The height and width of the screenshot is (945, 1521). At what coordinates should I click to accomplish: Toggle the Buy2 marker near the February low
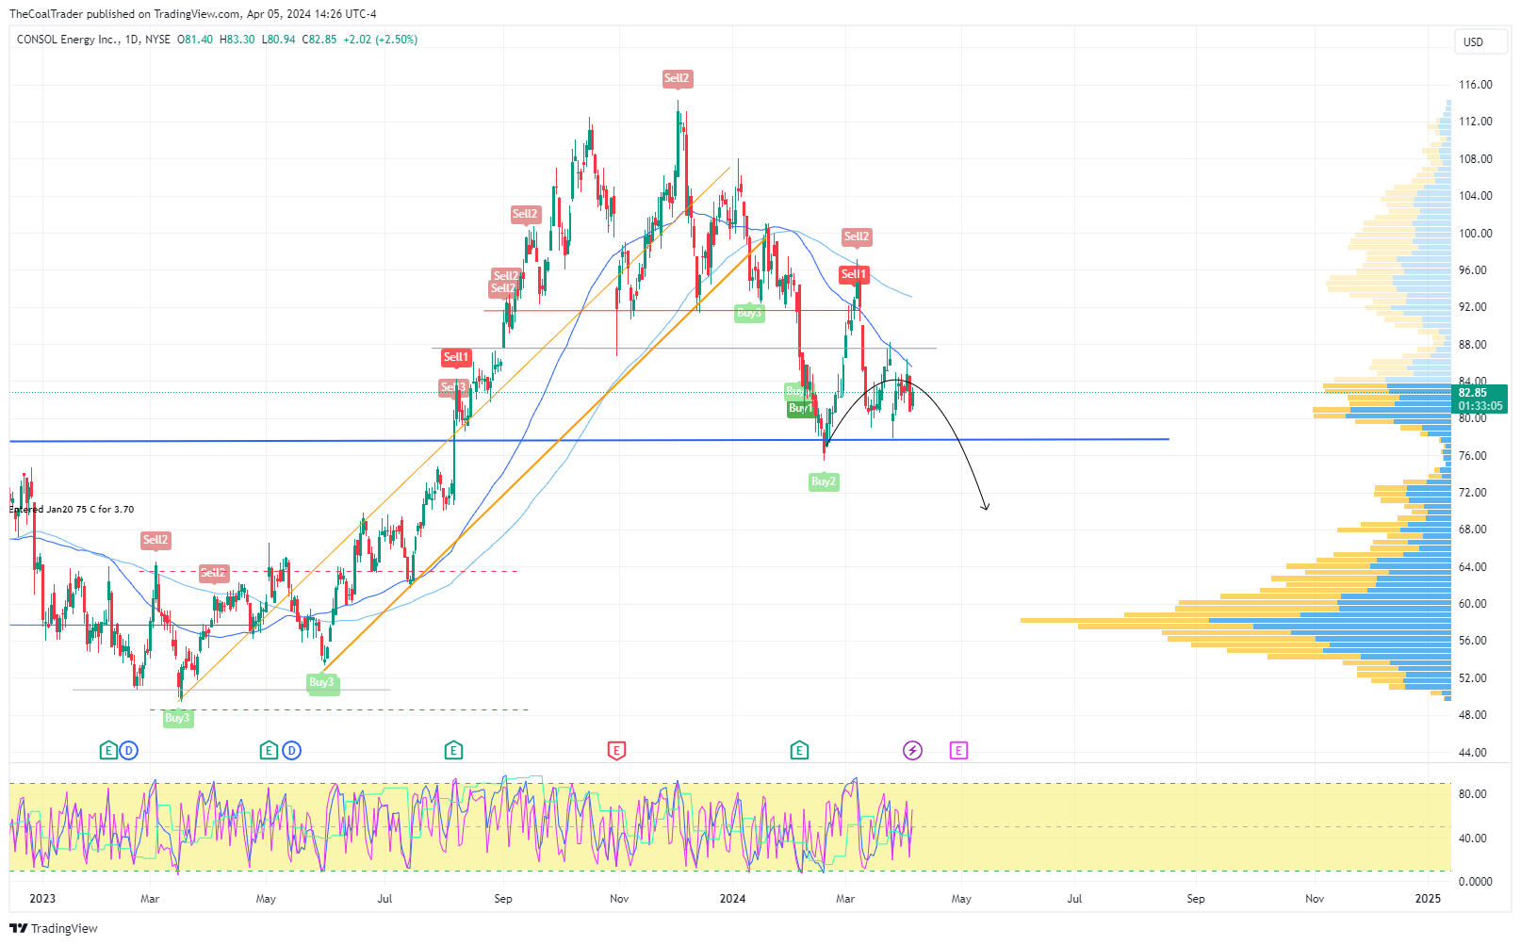tap(822, 481)
